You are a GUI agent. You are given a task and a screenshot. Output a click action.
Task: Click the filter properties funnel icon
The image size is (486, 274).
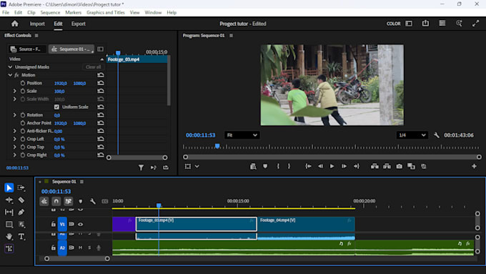point(141,167)
